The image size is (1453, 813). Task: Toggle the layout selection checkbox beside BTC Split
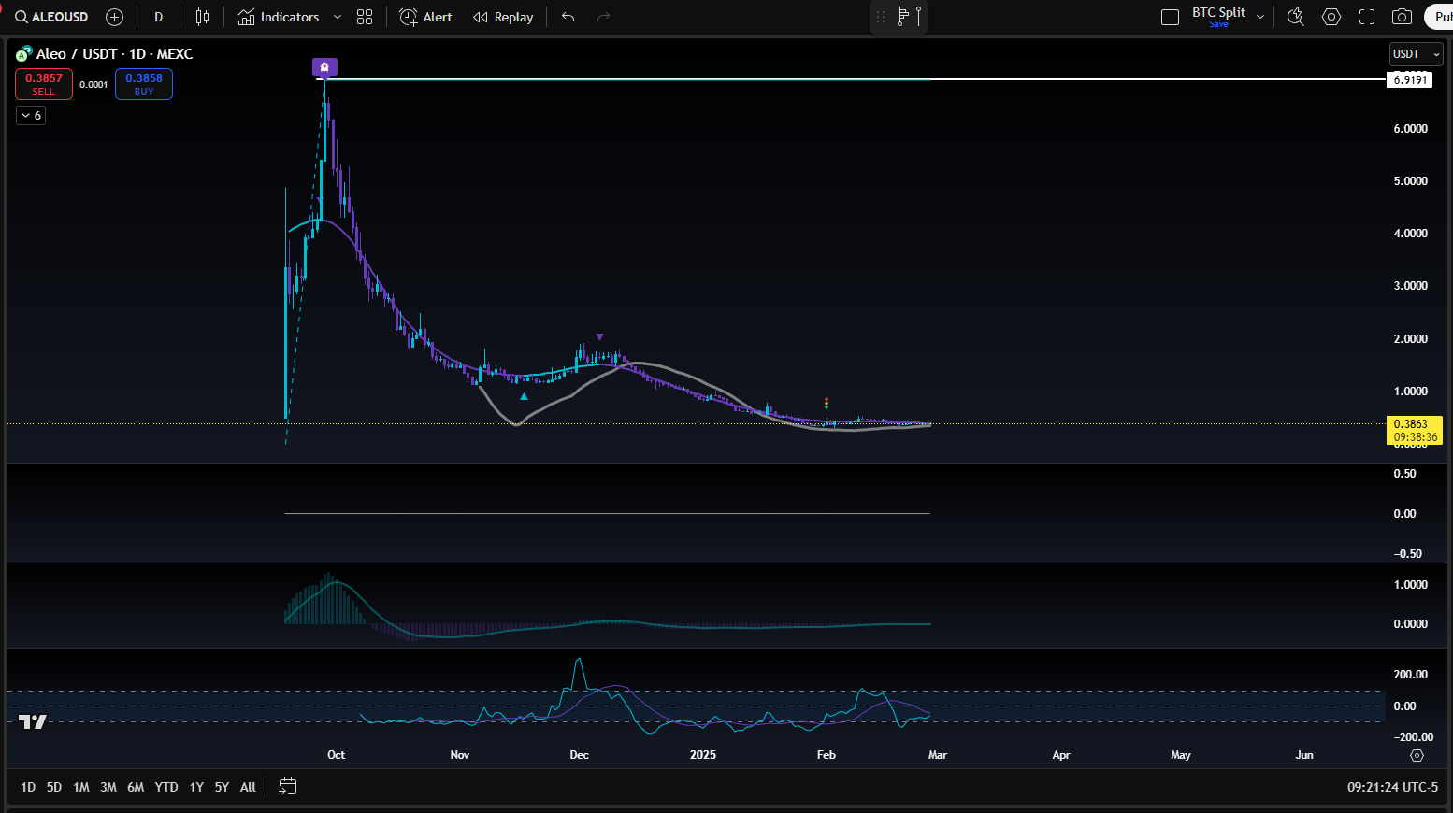(1170, 16)
